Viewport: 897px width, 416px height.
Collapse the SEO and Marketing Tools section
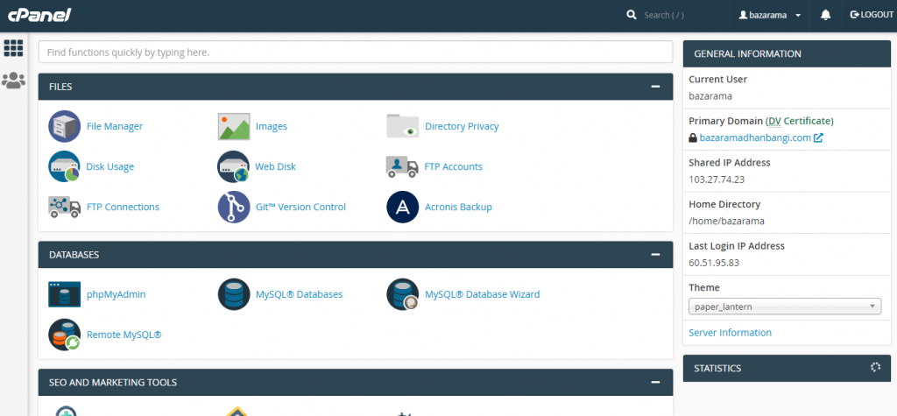click(x=655, y=382)
